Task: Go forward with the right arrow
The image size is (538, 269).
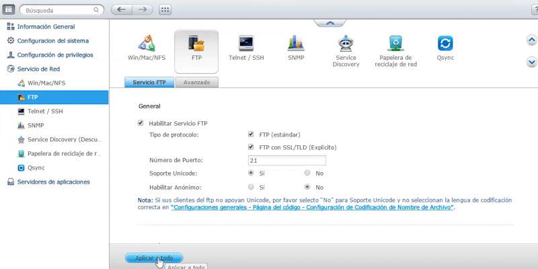Action: pos(143,9)
